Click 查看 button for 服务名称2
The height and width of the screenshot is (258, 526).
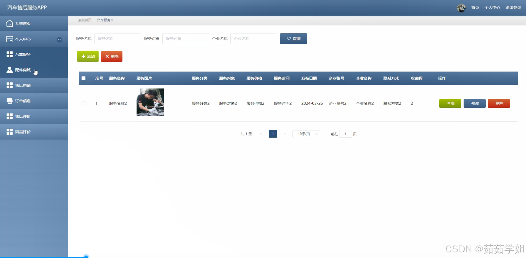pyautogui.click(x=450, y=103)
